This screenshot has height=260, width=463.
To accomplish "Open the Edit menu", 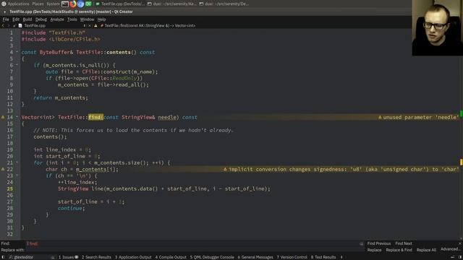I will [16, 19].
